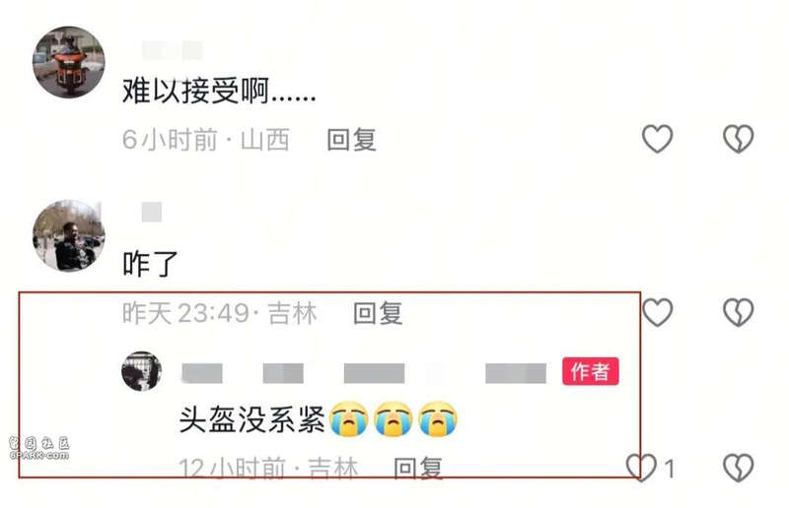Image resolution: width=789 pixels, height=508 pixels.
Task: Open the avatar of the "咋了" commenter
Action: tap(69, 235)
